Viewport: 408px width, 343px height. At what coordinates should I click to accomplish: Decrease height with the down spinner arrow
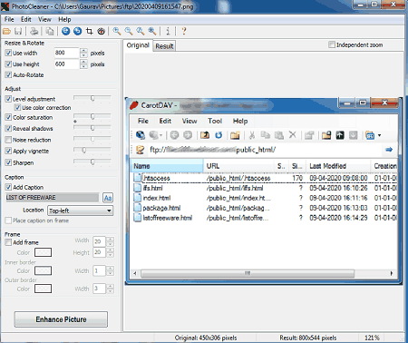84,66
